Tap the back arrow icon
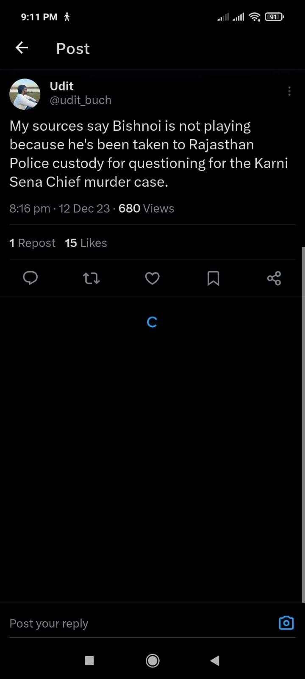305x679 pixels. [22, 48]
